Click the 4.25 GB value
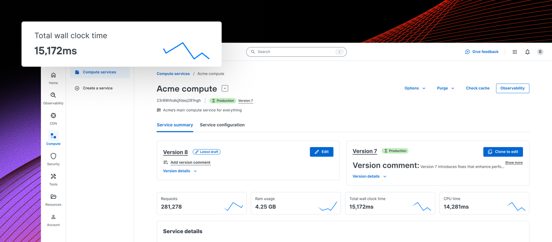 (x=266, y=207)
